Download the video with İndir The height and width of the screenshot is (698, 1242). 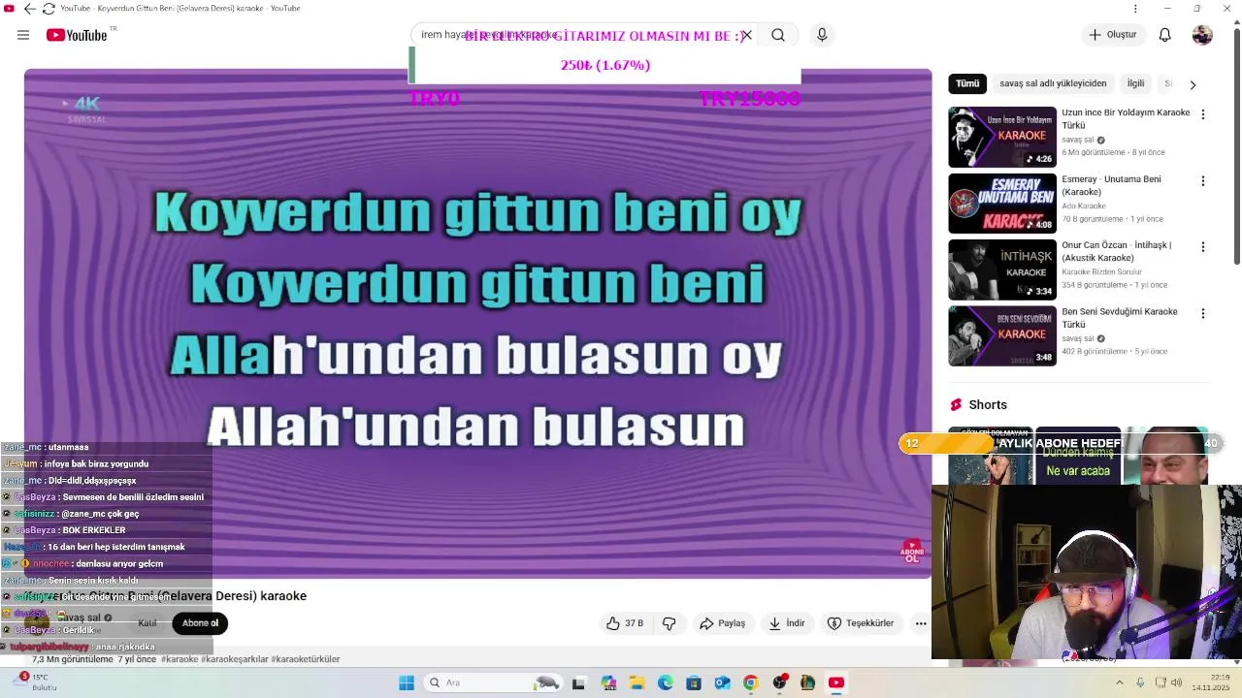click(787, 623)
